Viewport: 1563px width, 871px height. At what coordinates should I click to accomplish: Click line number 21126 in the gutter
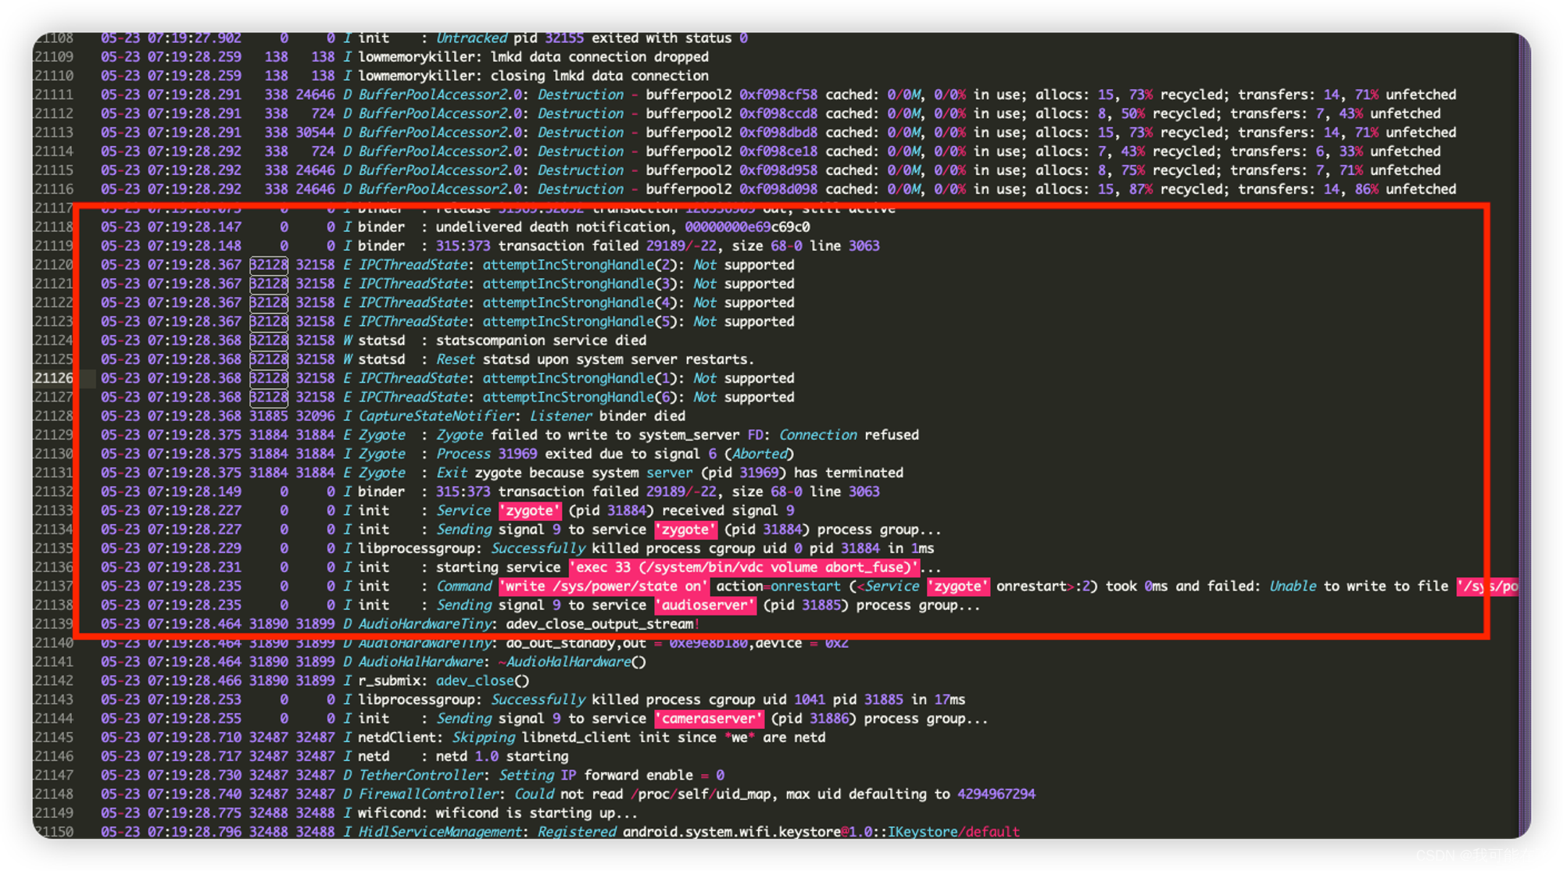(x=53, y=378)
